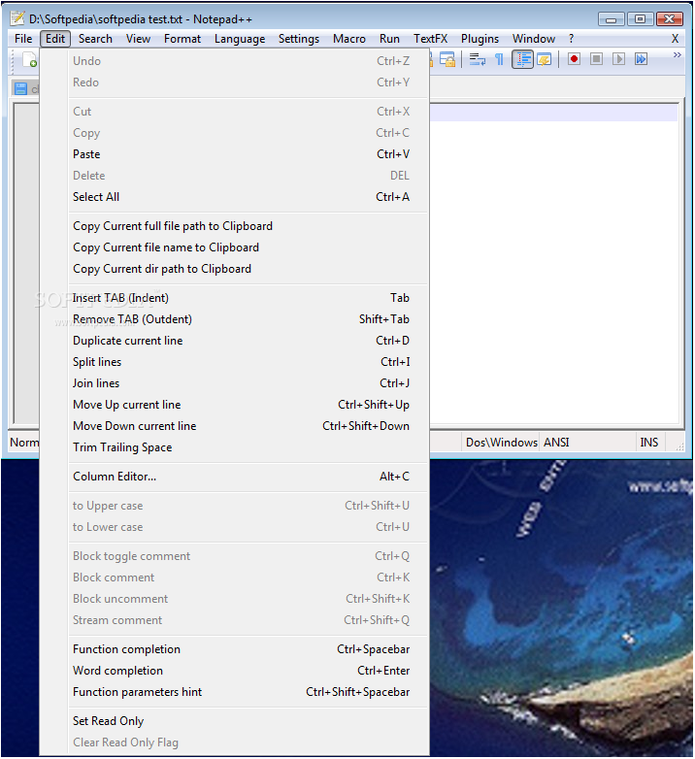Click Join lines menu entry

(x=235, y=383)
